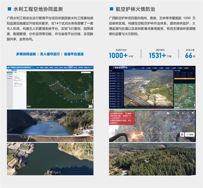Click the blue circular marker on forest video
The width and height of the screenshot is (203, 188).
point(171,88)
